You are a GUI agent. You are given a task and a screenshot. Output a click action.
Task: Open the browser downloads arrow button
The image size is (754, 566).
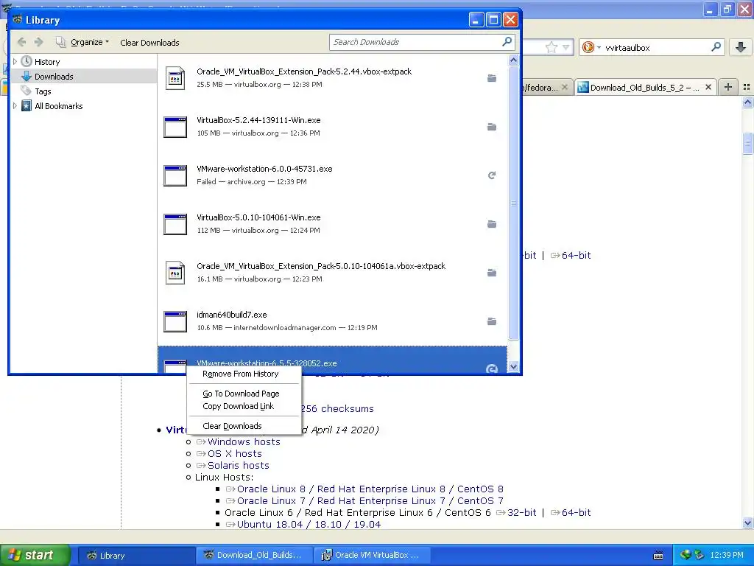741,47
